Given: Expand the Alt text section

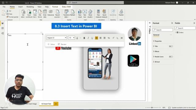Looking at the screenshot, I should pos(156,62).
